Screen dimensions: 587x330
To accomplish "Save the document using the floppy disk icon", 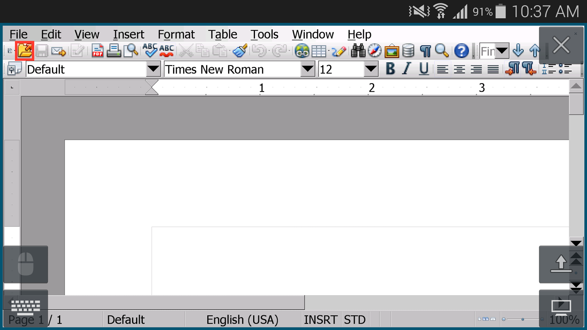I will point(42,51).
